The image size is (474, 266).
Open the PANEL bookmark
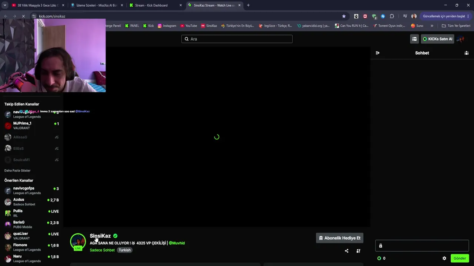(x=132, y=26)
